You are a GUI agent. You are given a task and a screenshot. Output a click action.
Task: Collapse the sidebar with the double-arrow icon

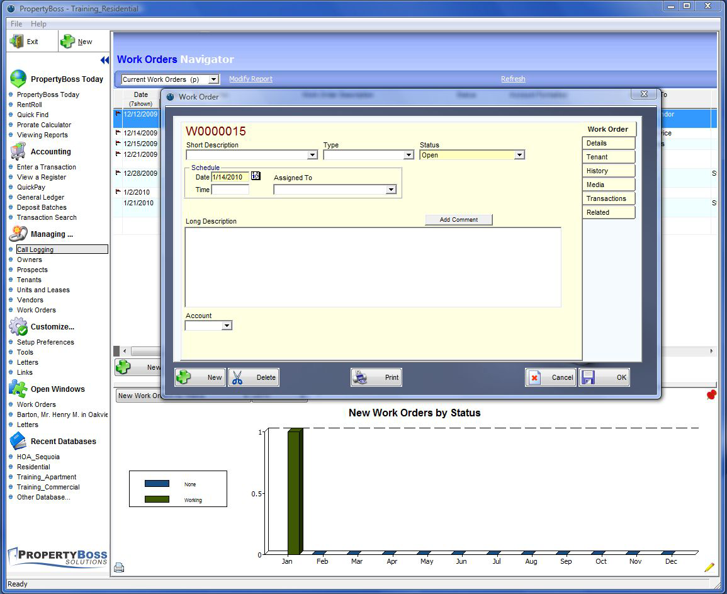tap(104, 60)
